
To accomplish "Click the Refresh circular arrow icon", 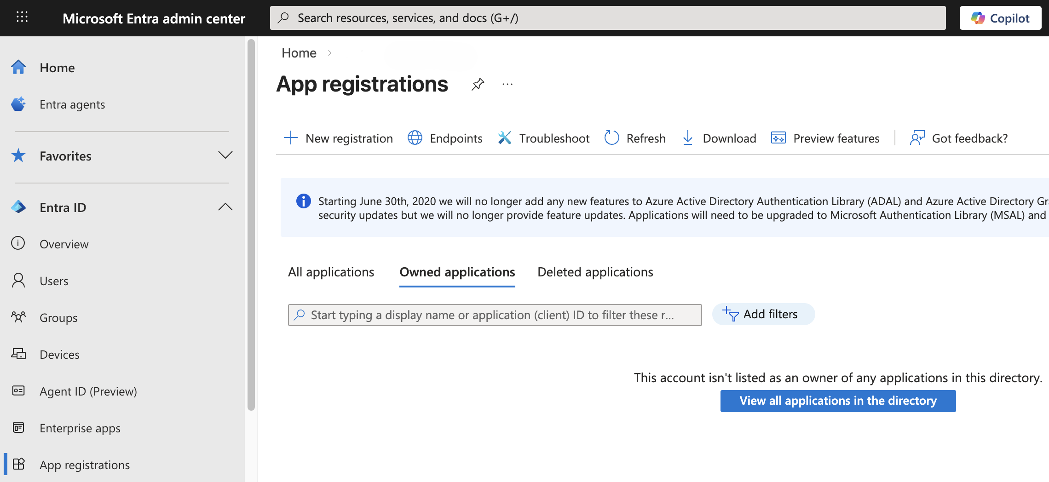I will (612, 138).
